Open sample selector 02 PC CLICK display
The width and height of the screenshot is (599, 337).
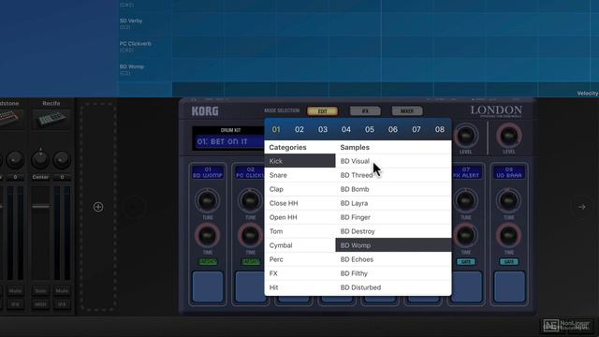pyautogui.click(x=250, y=172)
